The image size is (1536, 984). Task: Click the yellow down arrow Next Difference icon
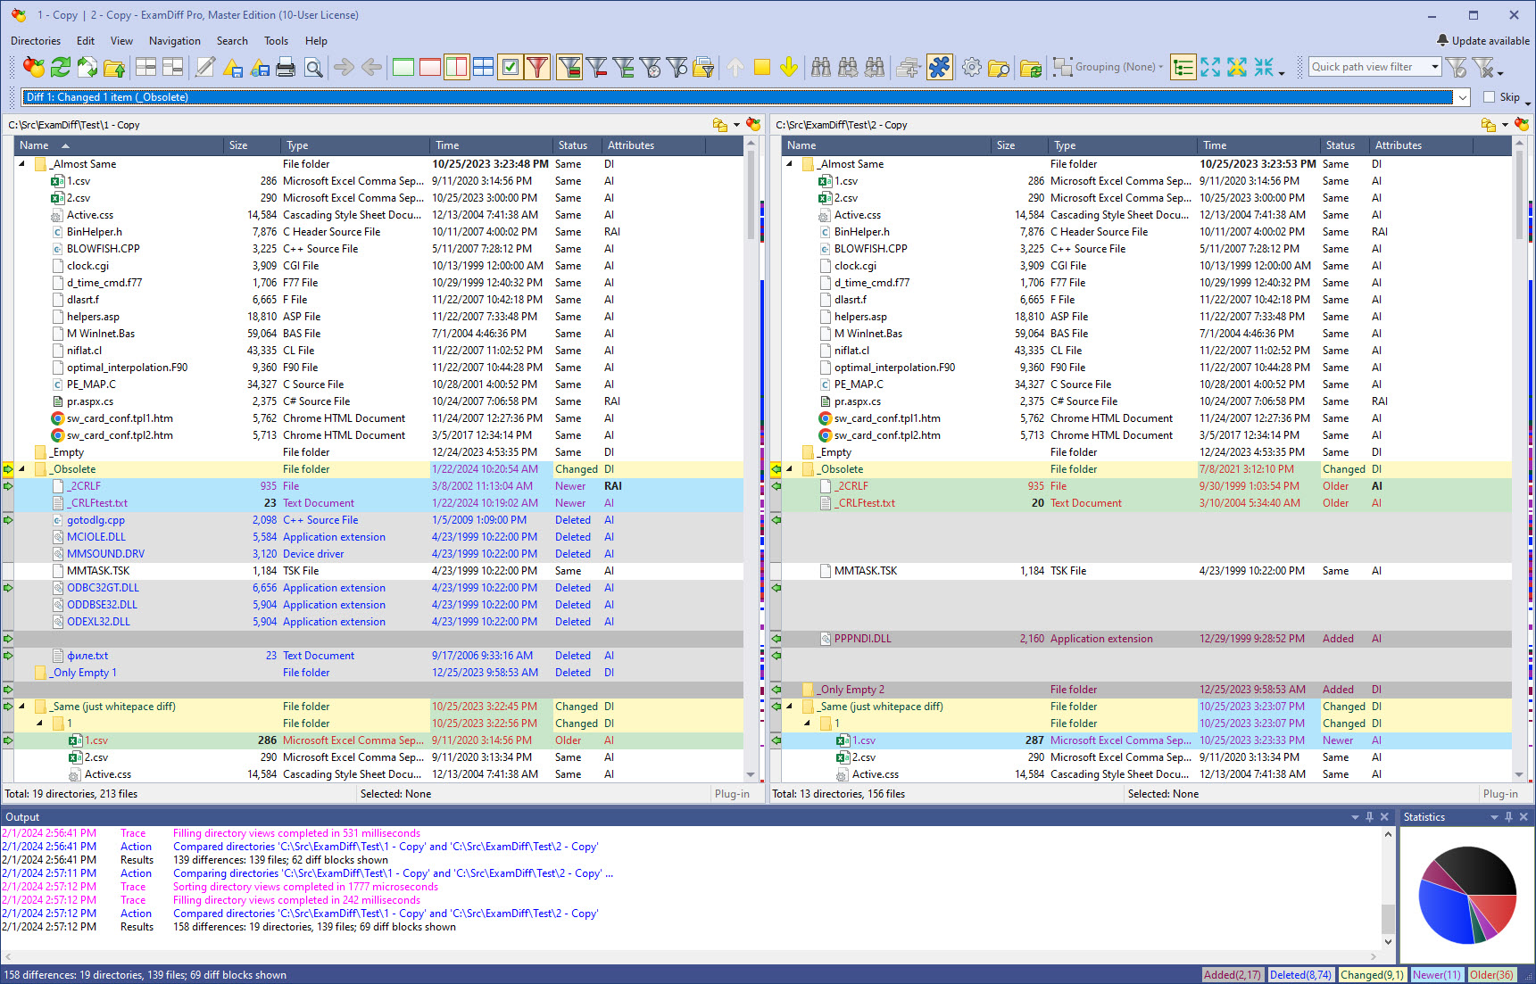789,67
